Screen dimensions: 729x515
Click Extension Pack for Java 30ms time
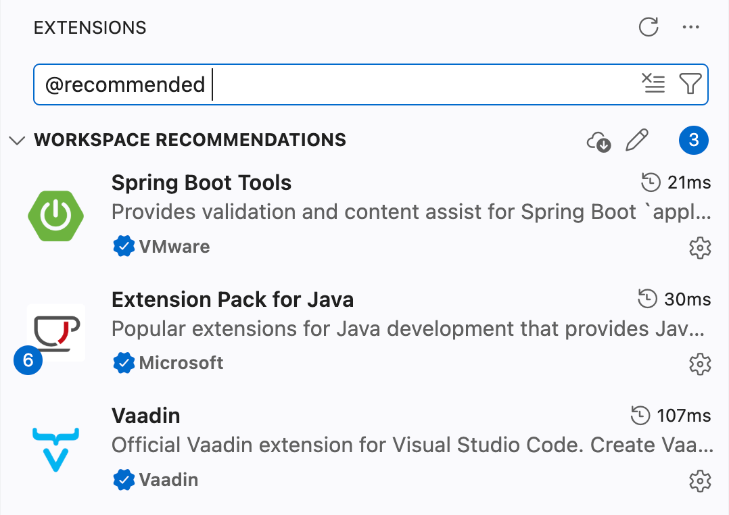688,299
